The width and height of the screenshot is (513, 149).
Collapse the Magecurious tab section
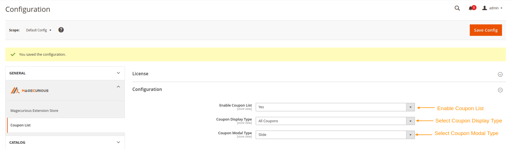pyautogui.click(x=118, y=87)
